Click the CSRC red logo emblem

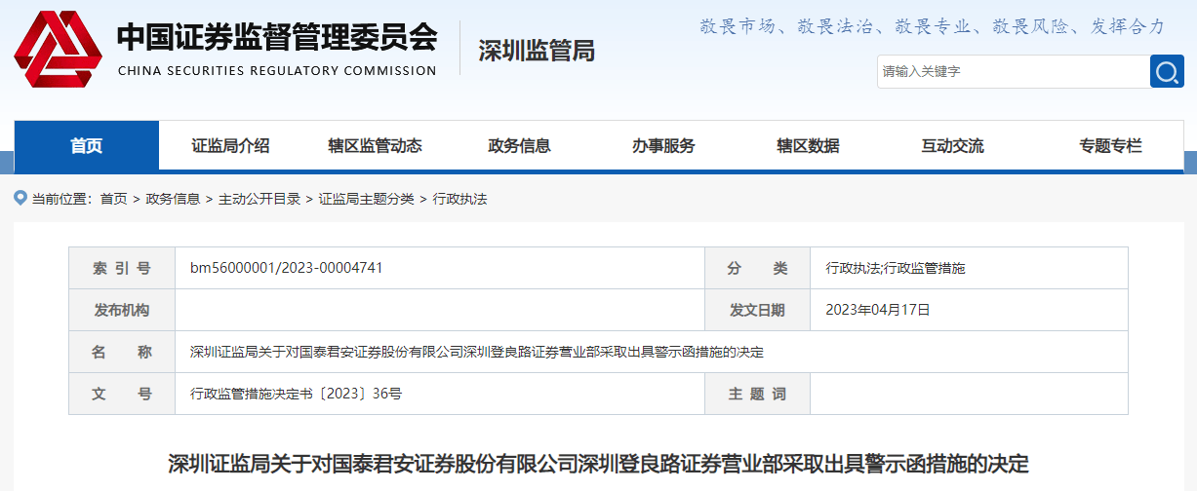pyautogui.click(x=58, y=49)
